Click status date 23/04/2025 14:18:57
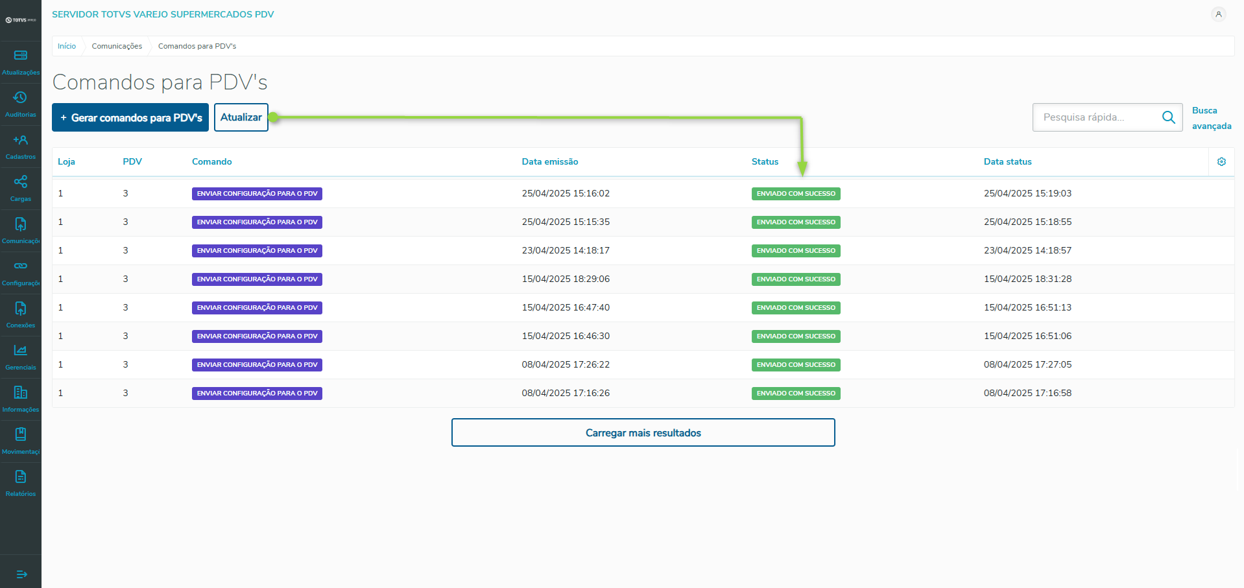1244x588 pixels. (x=1027, y=251)
